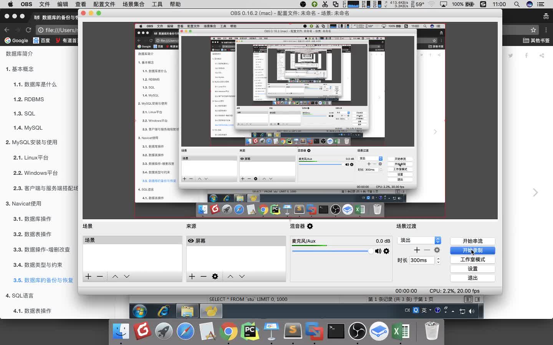Open the mixer settings gear icon
The height and width of the screenshot is (345, 553).
coord(310,226)
